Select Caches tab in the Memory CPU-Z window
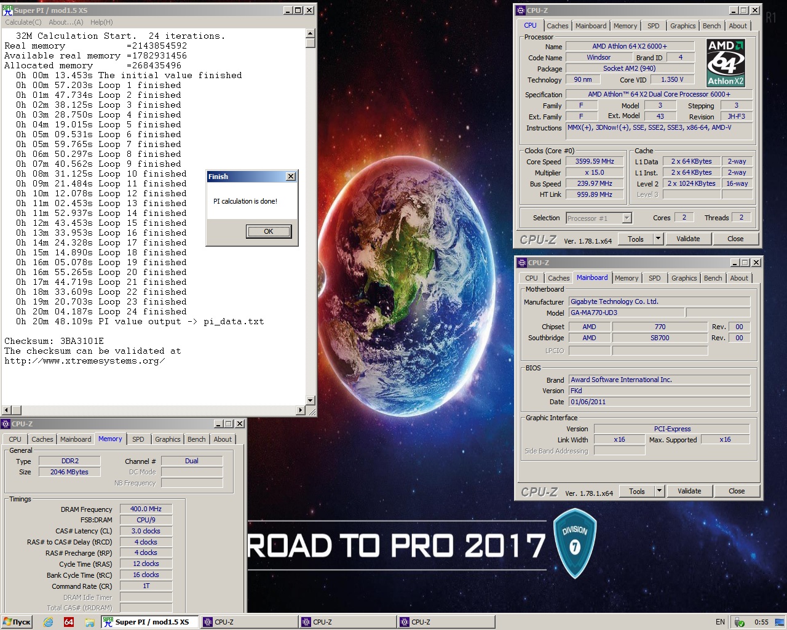The height and width of the screenshot is (630, 787). (x=42, y=439)
